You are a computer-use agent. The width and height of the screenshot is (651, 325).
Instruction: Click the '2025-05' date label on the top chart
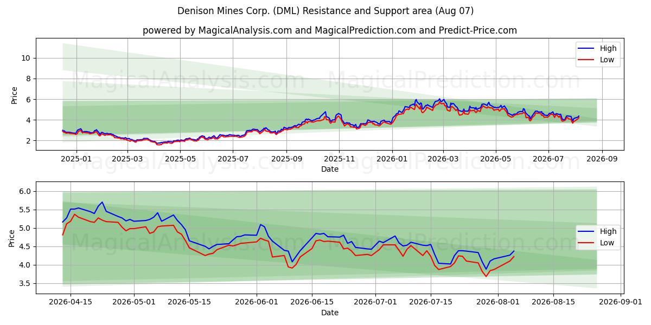(x=180, y=159)
